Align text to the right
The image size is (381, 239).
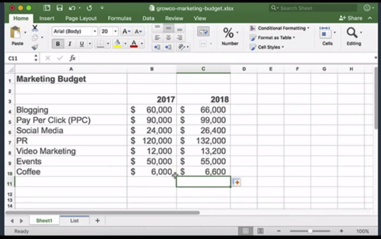point(179,38)
